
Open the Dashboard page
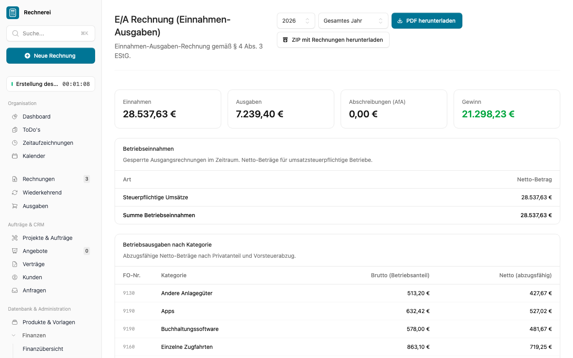click(x=51, y=117)
